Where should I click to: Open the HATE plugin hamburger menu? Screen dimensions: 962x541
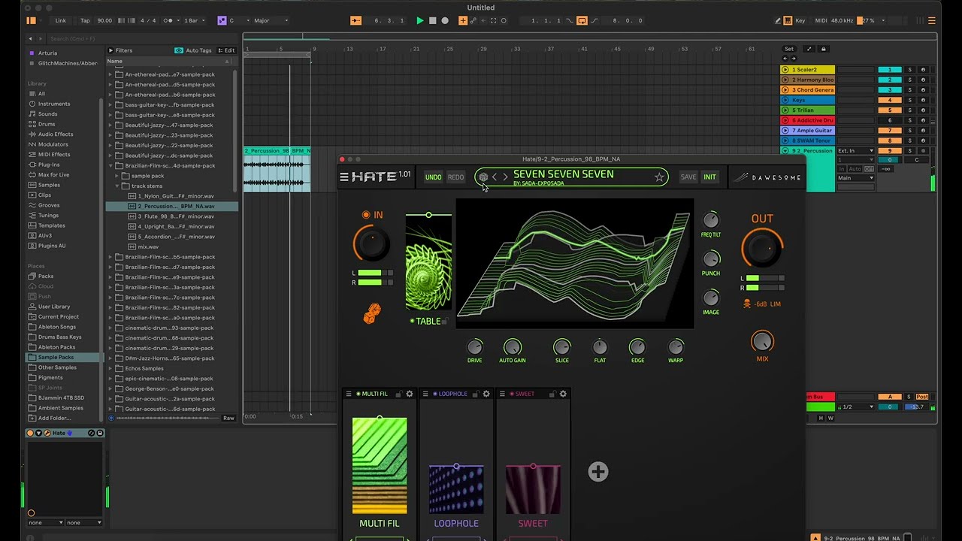click(x=344, y=177)
